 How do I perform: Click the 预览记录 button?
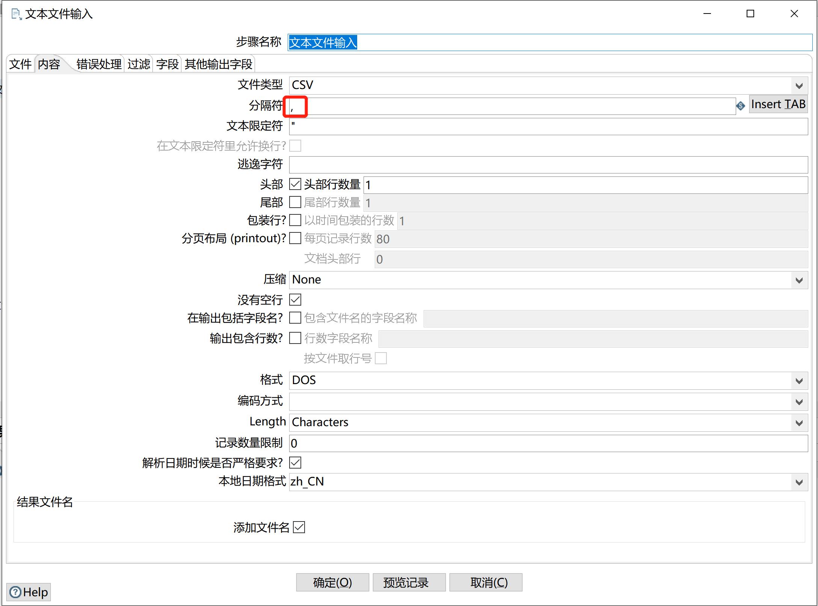409,582
